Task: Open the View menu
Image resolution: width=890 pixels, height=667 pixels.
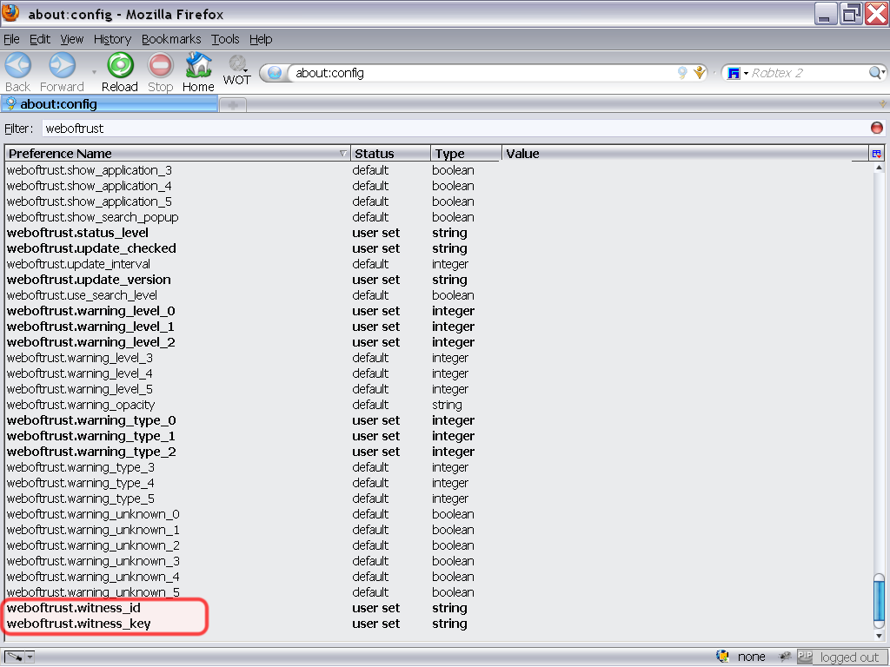Action: [72, 39]
